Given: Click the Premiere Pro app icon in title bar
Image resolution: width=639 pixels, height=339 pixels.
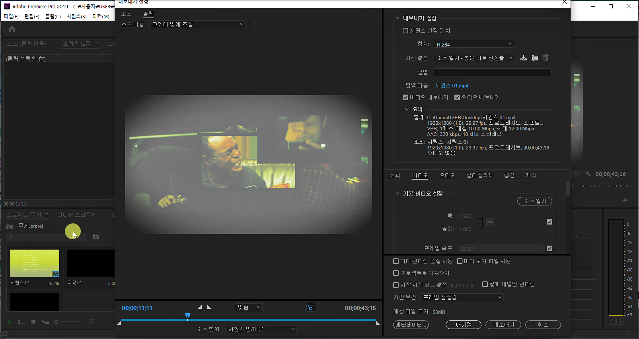Looking at the screenshot, I should [x=7, y=6].
